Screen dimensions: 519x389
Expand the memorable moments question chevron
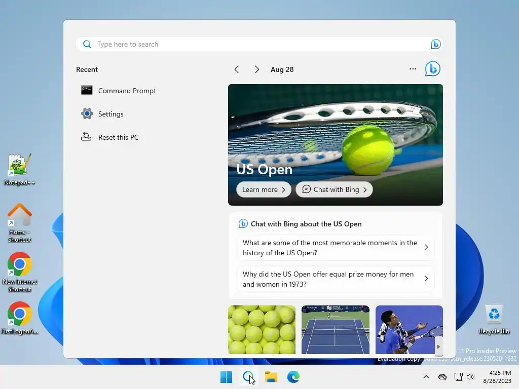426,247
